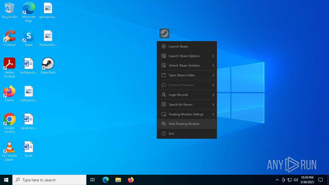Click the power icon beside Exit
The height and width of the screenshot is (185, 329).
(164, 134)
